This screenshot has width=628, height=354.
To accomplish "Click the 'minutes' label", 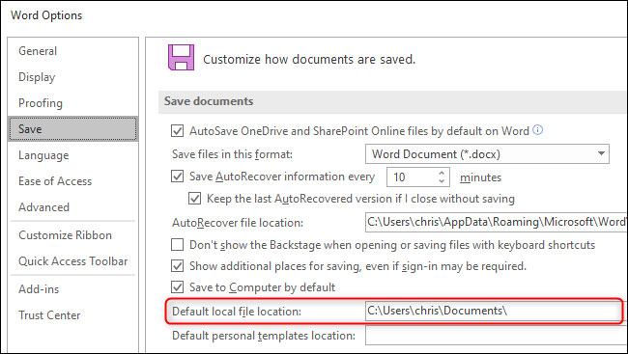I will tap(480, 177).
